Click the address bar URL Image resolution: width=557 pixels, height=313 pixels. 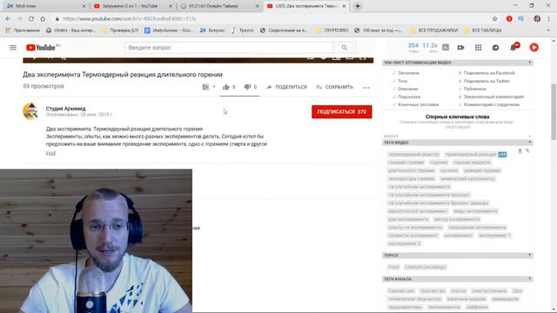[x=130, y=19]
